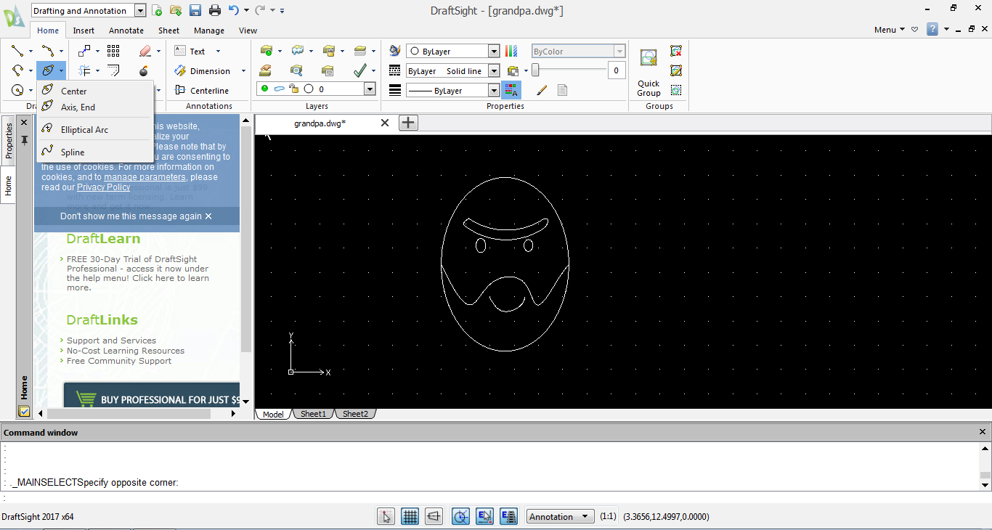Open the Menu dropdown at top right
The height and width of the screenshot is (530, 992).
890,30
